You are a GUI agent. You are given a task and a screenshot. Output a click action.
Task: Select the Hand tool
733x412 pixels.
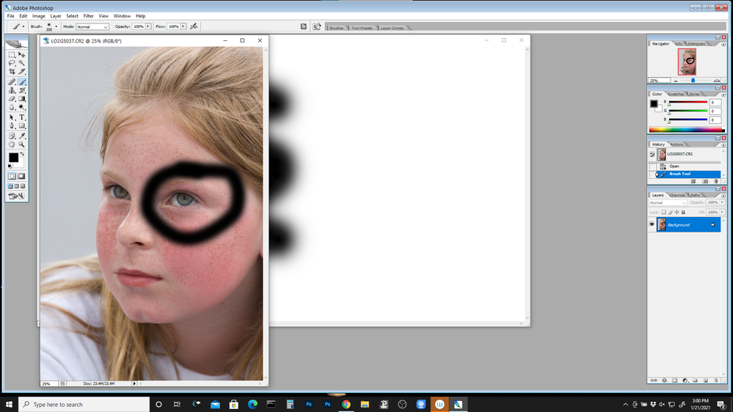pyautogui.click(x=12, y=144)
